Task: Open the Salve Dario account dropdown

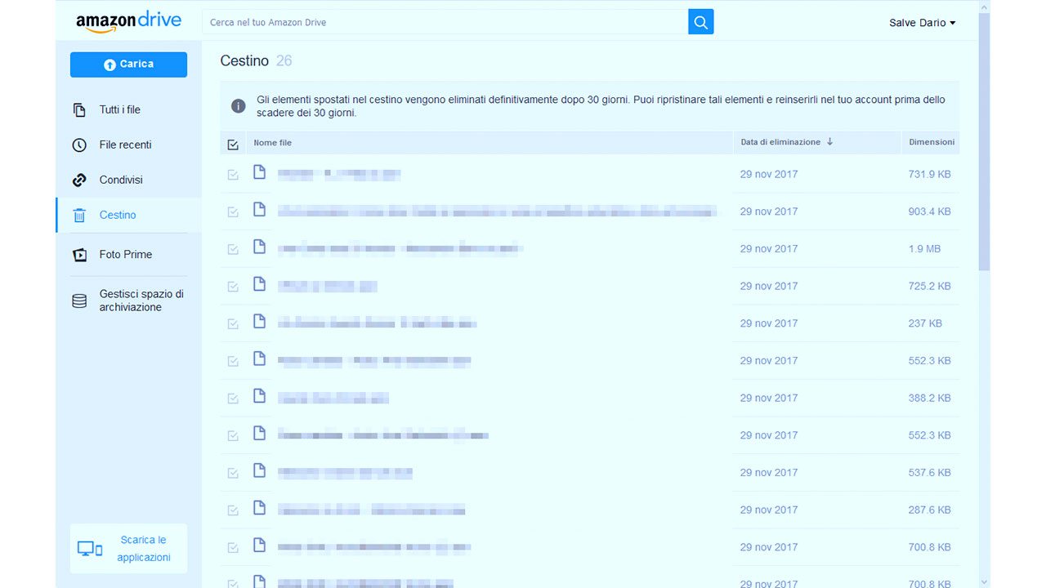Action: tap(922, 23)
